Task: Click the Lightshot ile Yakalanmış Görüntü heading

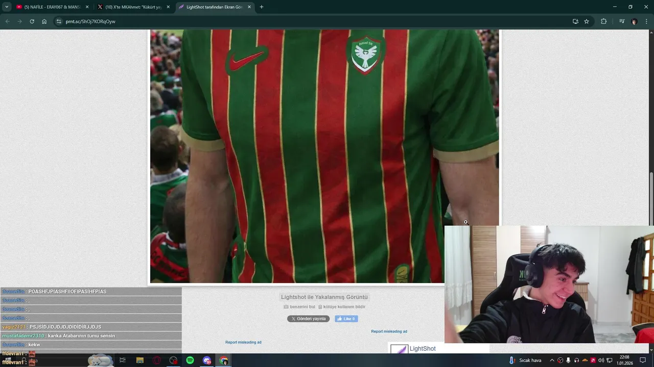Action: [x=324, y=297]
